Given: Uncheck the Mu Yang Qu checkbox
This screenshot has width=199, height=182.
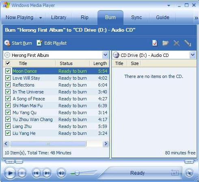Looking at the screenshot, I should click(8, 112).
